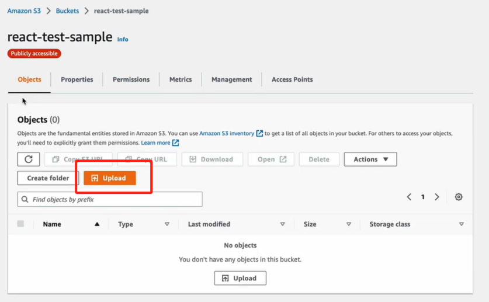Click the Copy S3 URI button
The image size is (489, 302).
[x=78, y=159]
